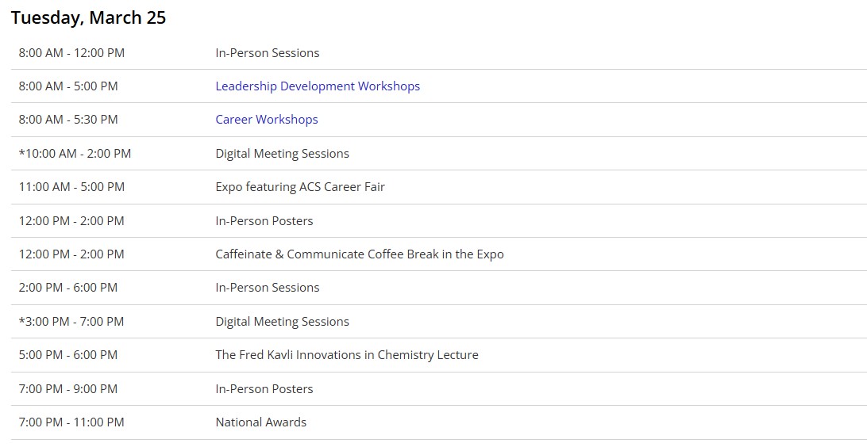Click the 12:00 PM In-Person Posters entry
The width and height of the screenshot is (867, 447).
coord(264,221)
